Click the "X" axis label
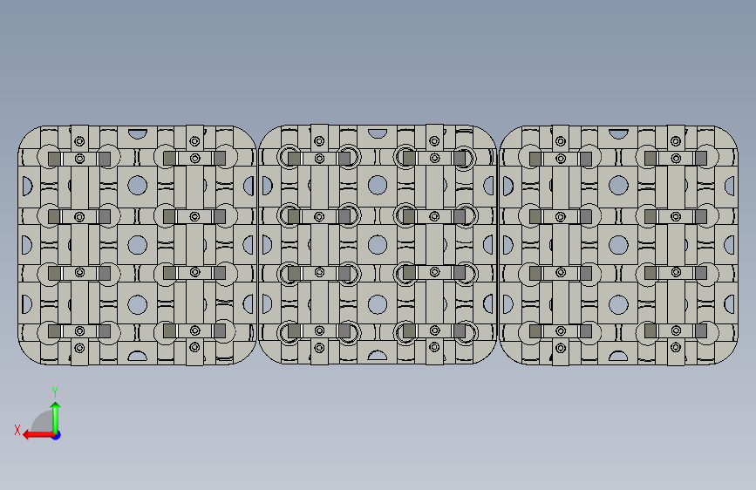 click(17, 430)
